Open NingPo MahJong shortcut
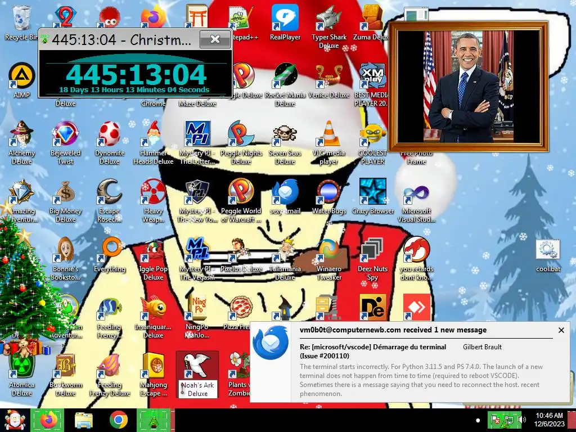Image resolution: width=576 pixels, height=432 pixels. [197, 317]
